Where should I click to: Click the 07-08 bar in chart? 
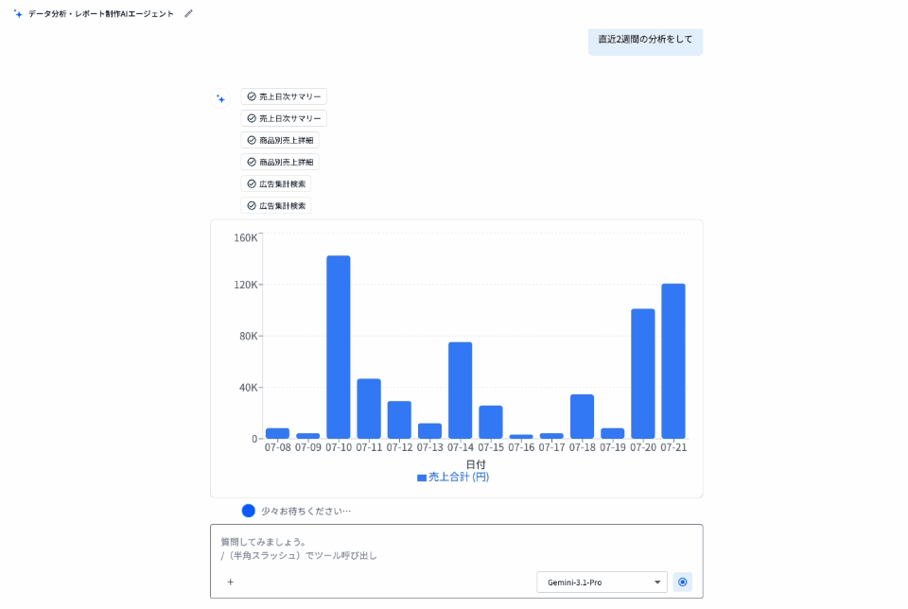pos(277,433)
